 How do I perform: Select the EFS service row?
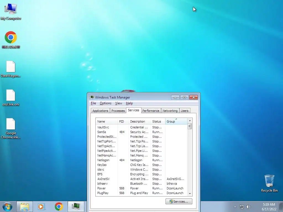coord(141,174)
